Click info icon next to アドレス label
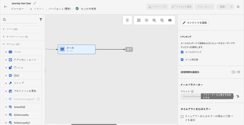Screen dimensions: 244x125 (192, 91)
